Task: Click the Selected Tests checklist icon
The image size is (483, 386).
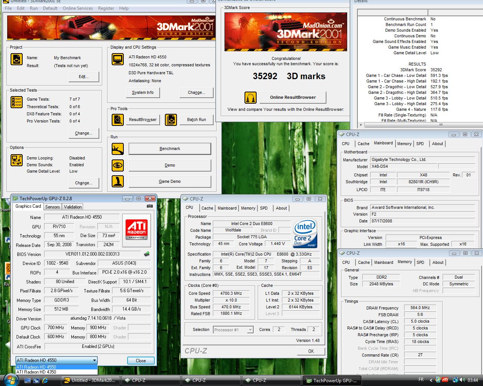Action: click(x=17, y=102)
